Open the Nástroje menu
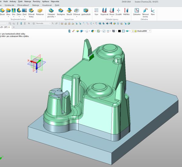182x167 pixels. click(x=28, y=2)
